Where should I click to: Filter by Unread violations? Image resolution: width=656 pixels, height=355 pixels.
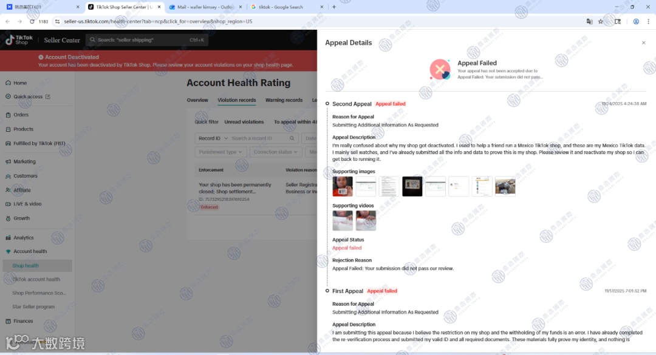point(244,122)
